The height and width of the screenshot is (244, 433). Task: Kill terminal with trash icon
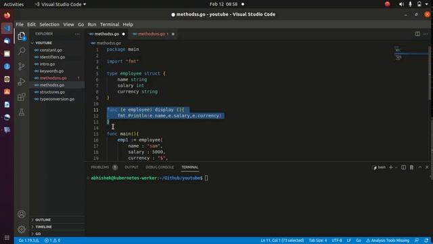pyautogui.click(x=411, y=167)
